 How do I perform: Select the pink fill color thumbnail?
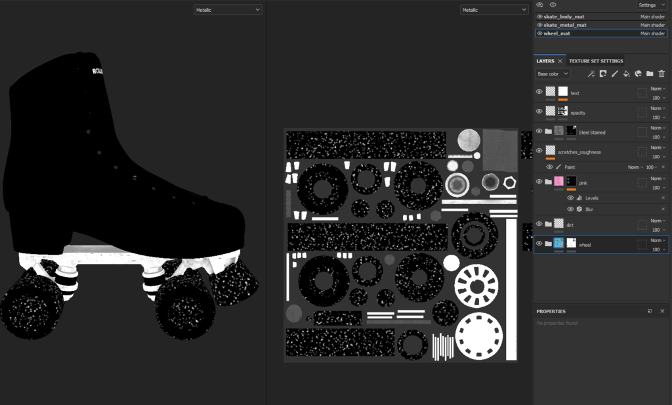click(x=559, y=181)
